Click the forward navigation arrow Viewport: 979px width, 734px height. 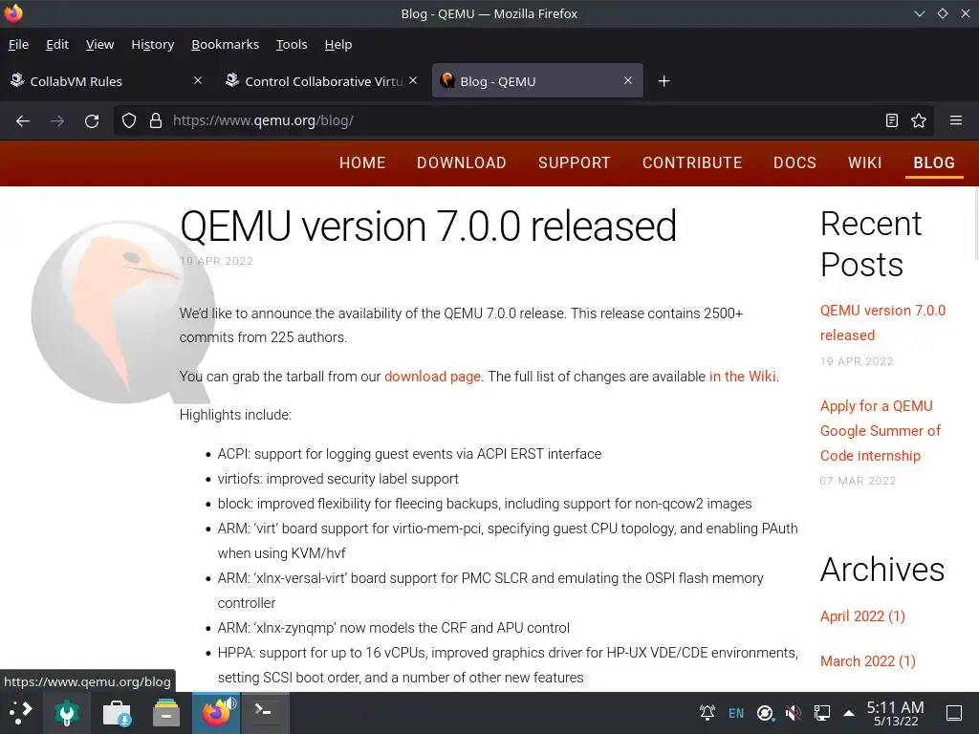57,120
